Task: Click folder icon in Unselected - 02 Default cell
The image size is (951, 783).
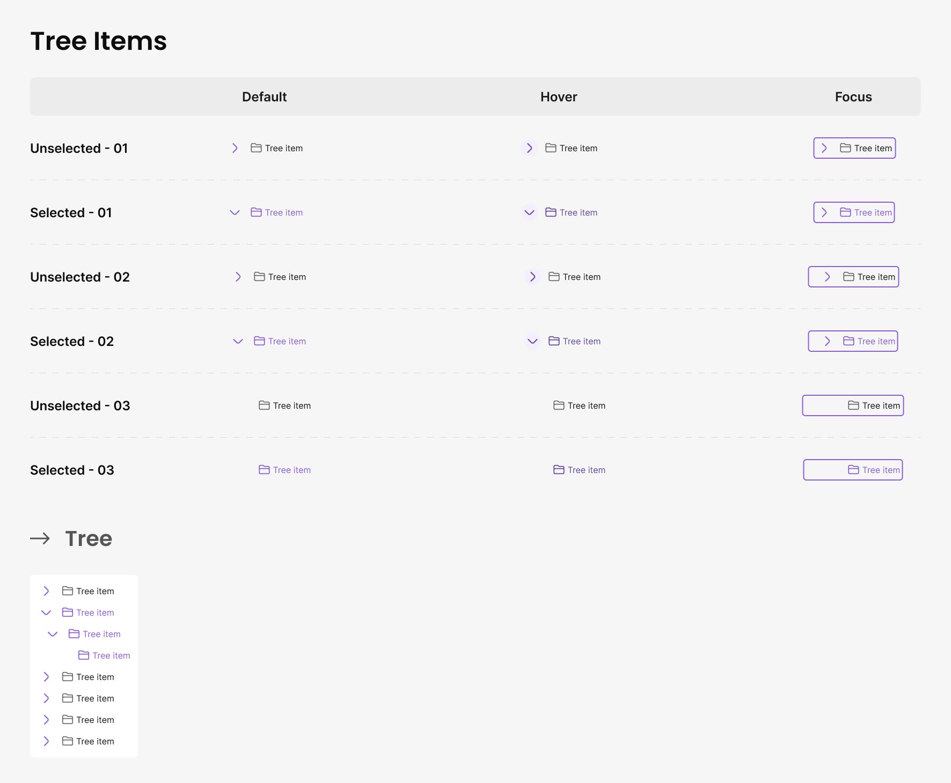Action: click(259, 277)
